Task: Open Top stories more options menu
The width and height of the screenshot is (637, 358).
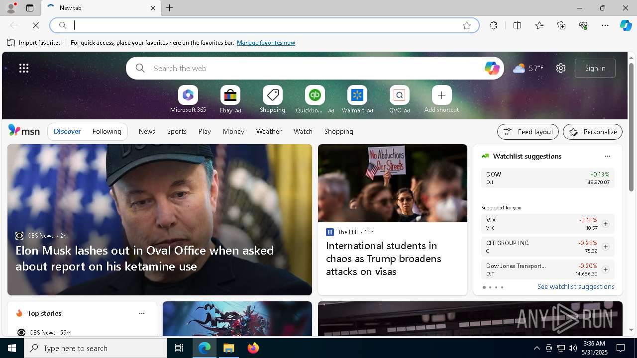Action: (x=142, y=313)
